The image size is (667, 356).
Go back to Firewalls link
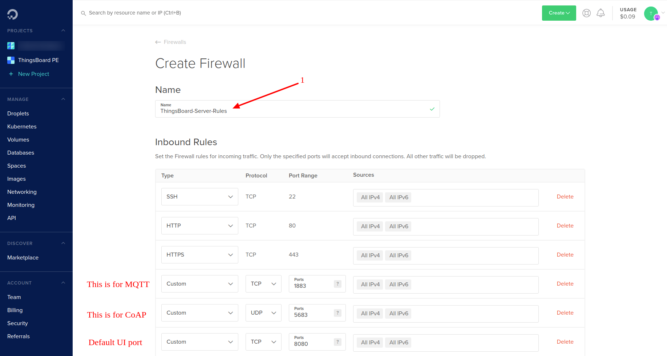click(x=171, y=42)
